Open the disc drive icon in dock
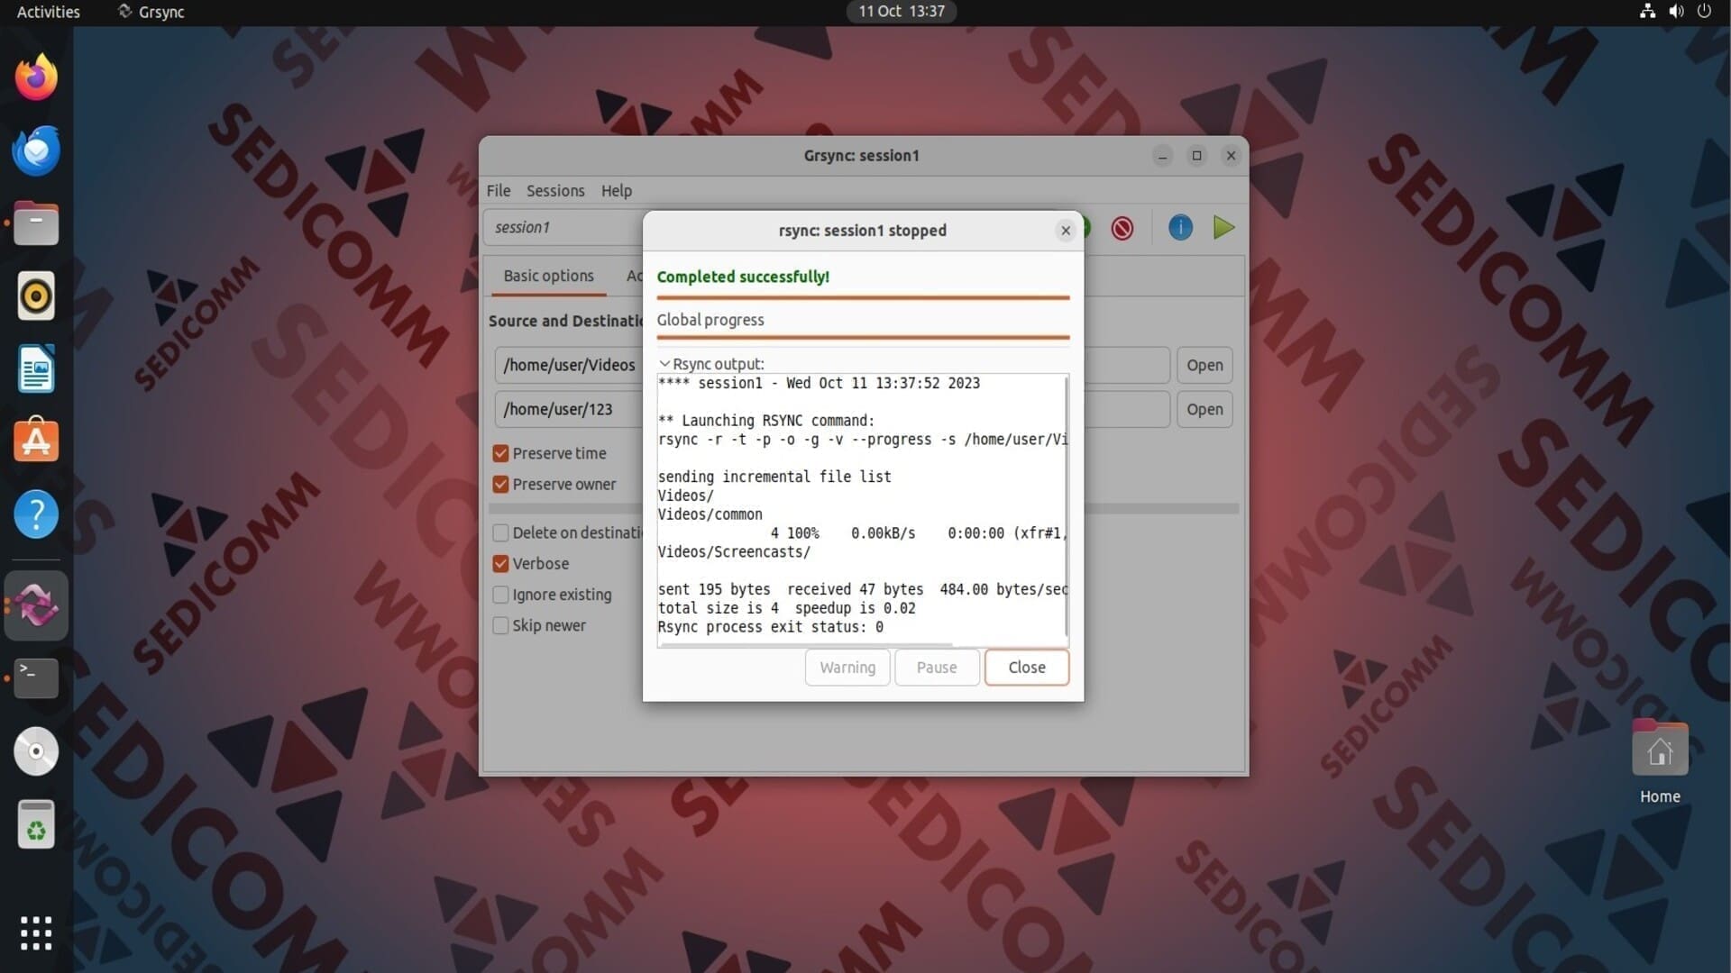This screenshot has width=1731, height=973. click(x=36, y=750)
